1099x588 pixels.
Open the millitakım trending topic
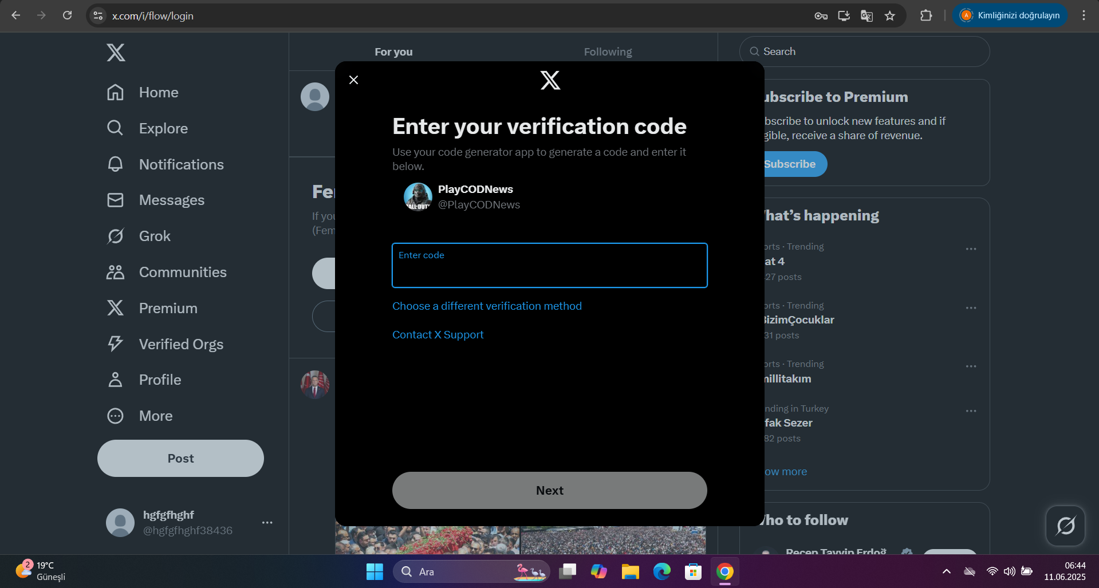787,379
